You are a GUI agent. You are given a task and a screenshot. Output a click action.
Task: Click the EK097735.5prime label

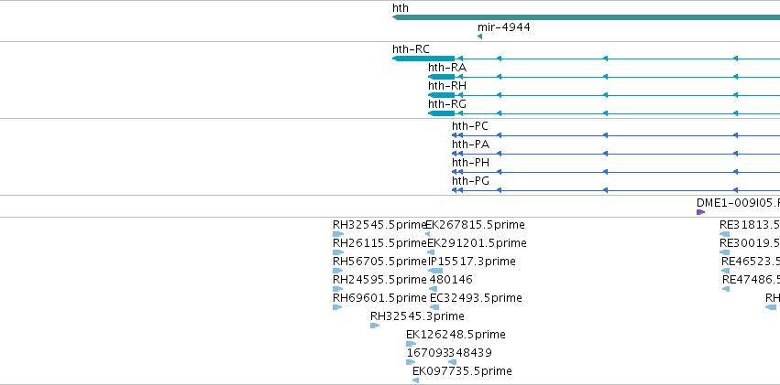462,371
